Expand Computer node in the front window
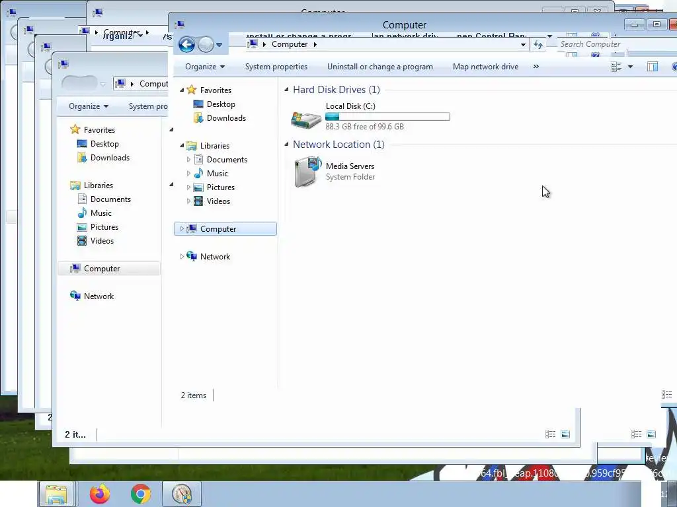The width and height of the screenshot is (677, 507). (182, 229)
